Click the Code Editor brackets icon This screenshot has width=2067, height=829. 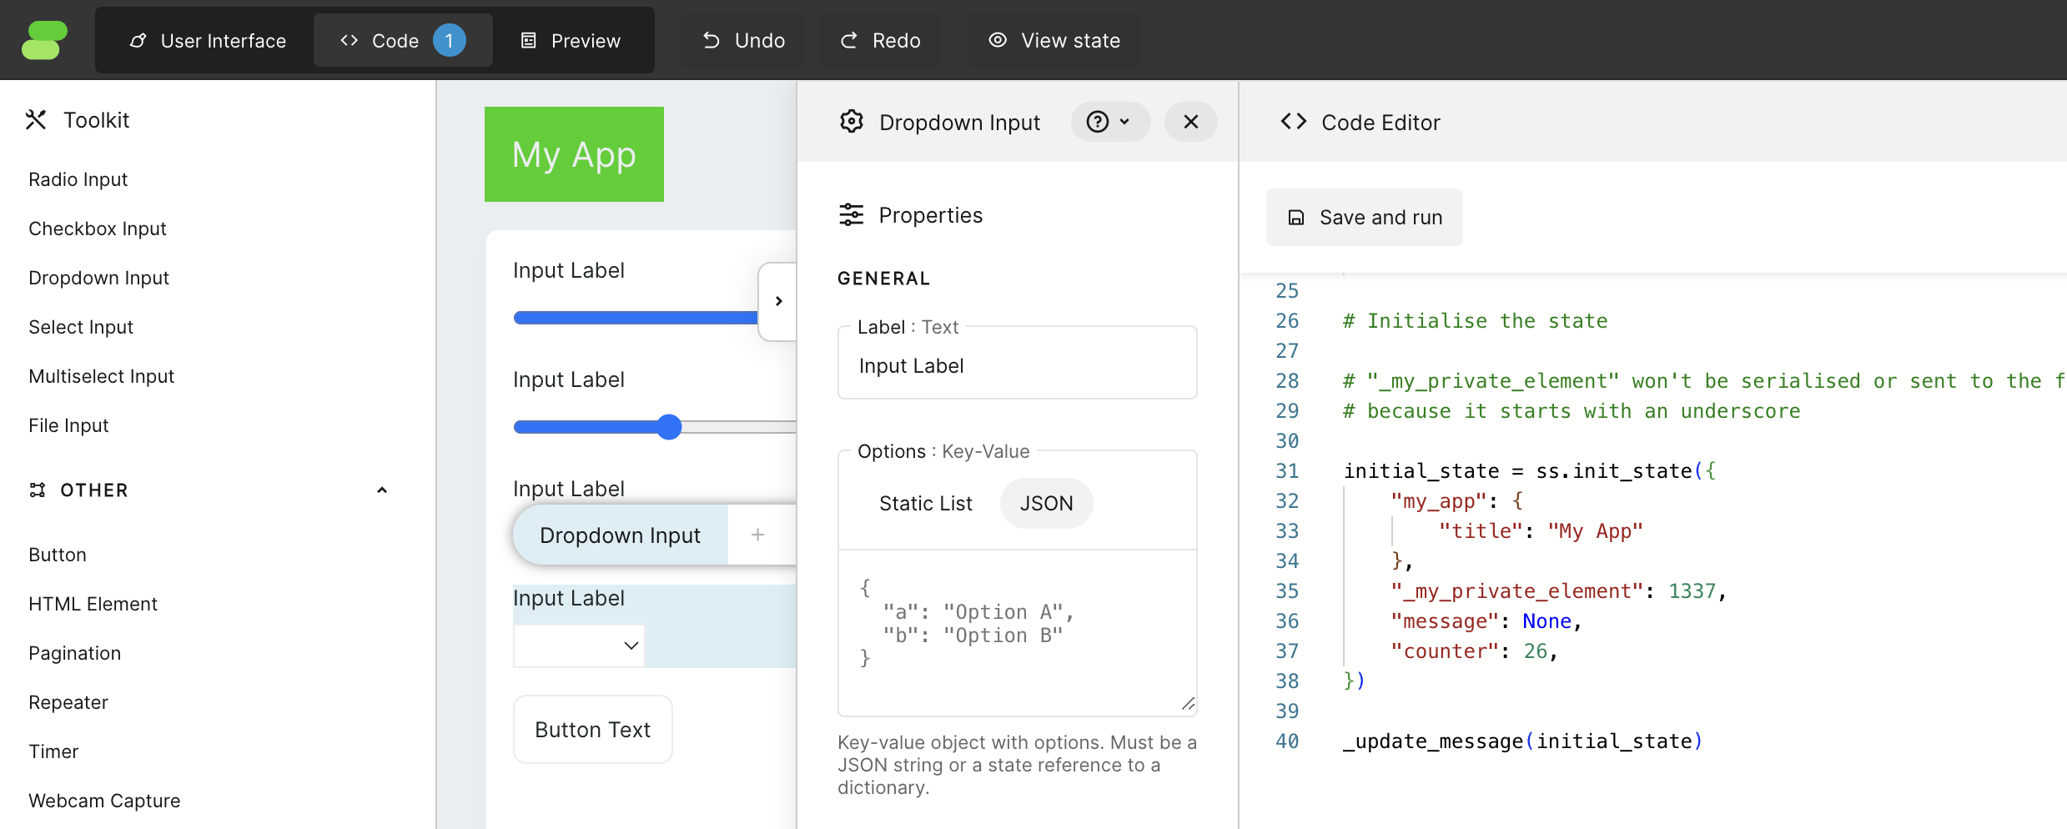pyautogui.click(x=1293, y=122)
